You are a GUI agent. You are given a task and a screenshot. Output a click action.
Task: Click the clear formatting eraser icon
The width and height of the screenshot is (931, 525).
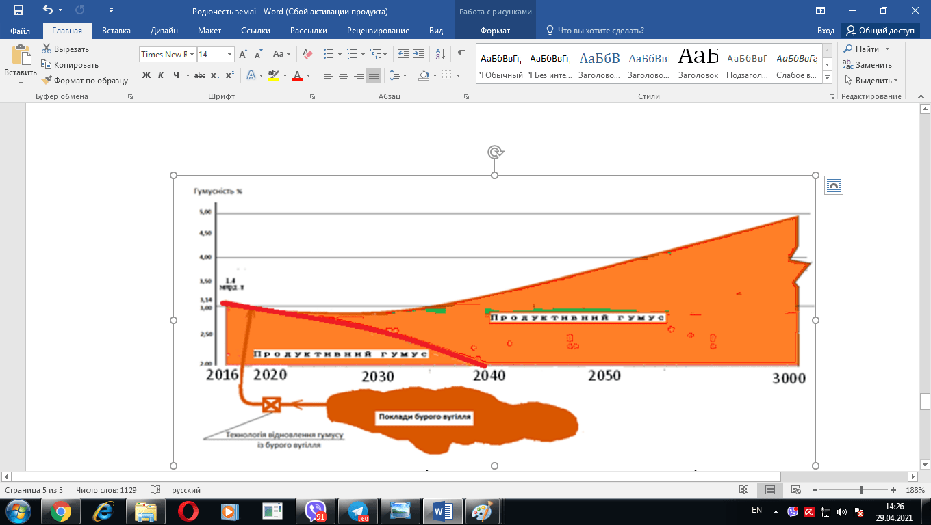(307, 54)
